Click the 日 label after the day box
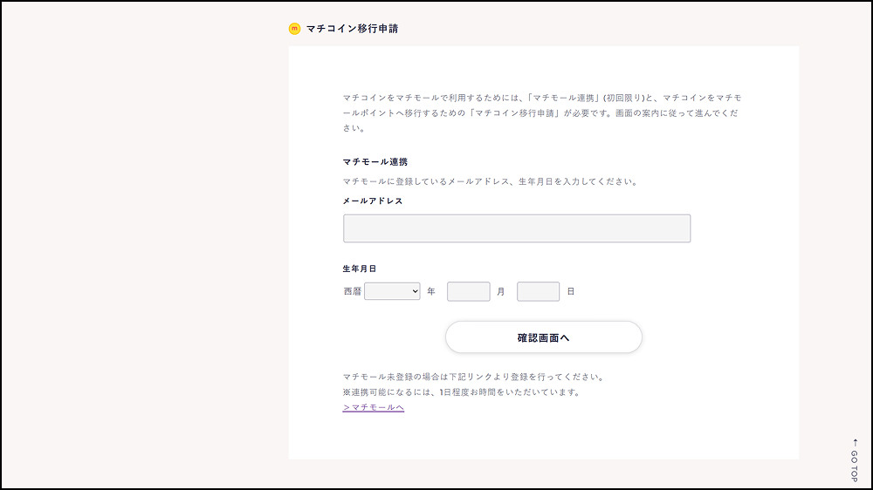The image size is (873, 490). pos(571,291)
